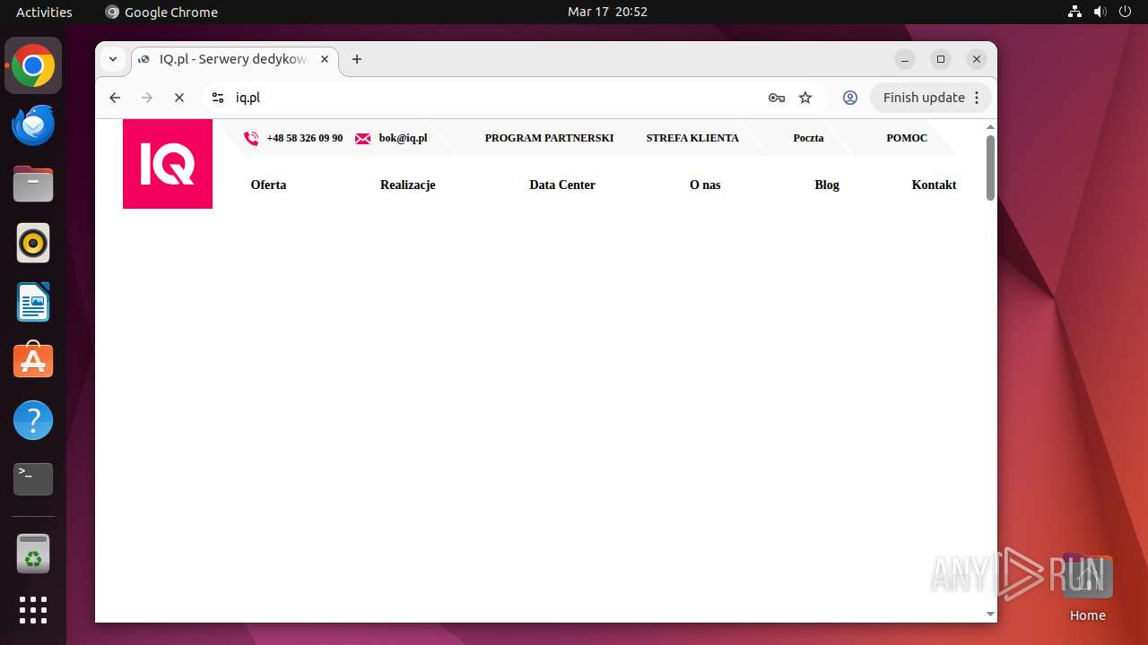Image resolution: width=1148 pixels, height=645 pixels.
Task: Click the disabled forward arrow in Chrome
Action: 147,98
